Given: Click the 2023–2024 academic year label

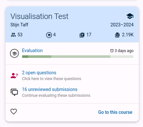Looking at the screenshot, I should point(122,25).
